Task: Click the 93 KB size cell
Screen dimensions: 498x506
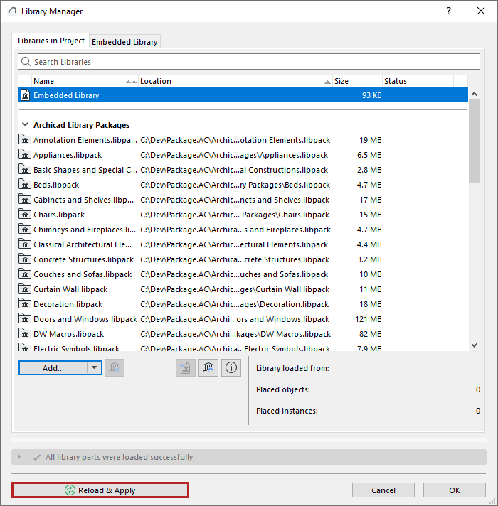Action: [x=372, y=95]
